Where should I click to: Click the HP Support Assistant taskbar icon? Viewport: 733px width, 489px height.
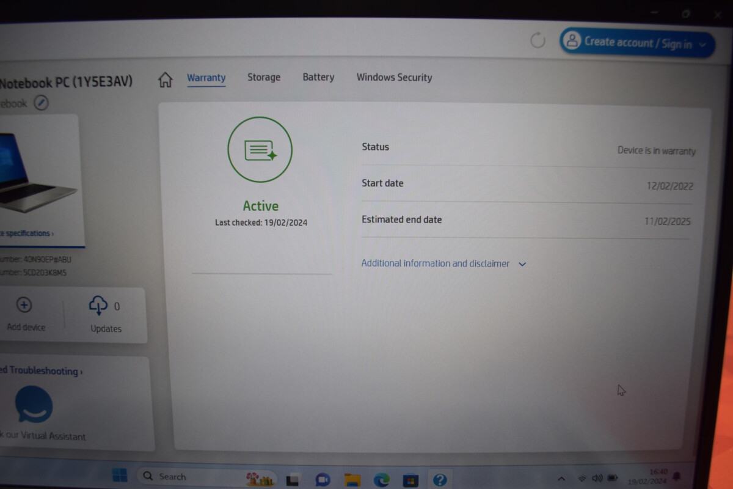(440, 480)
